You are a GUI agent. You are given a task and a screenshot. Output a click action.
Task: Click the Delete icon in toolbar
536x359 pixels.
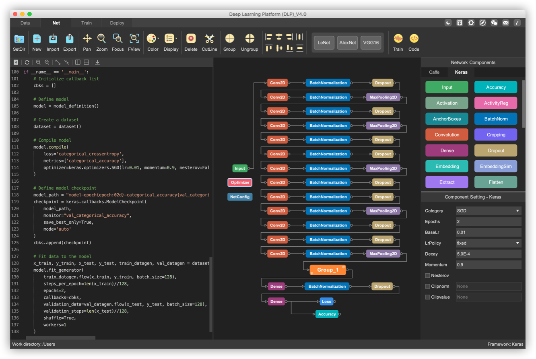[191, 39]
